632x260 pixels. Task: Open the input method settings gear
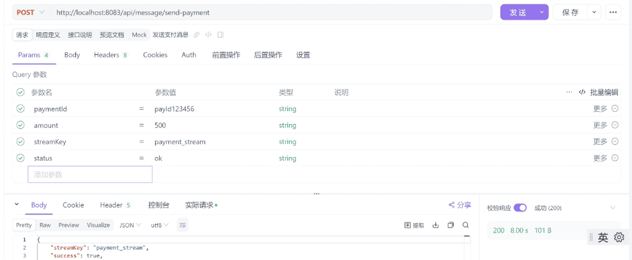[x=619, y=238]
